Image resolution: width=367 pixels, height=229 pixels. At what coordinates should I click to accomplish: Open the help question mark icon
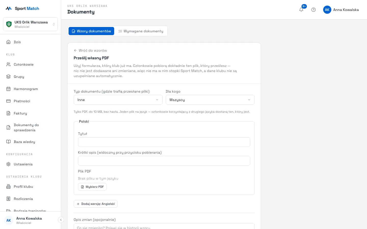coord(313,10)
